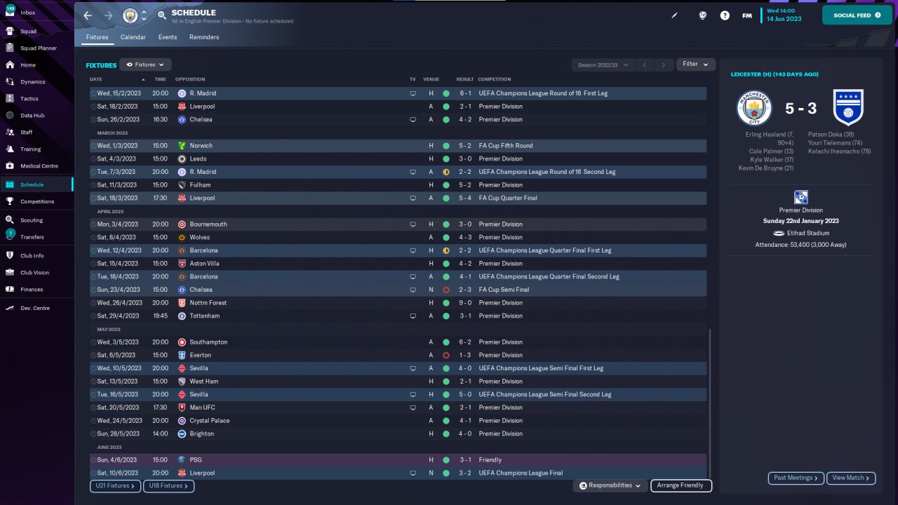Sort fixtures by the Opposition column
898x505 pixels.
point(190,79)
